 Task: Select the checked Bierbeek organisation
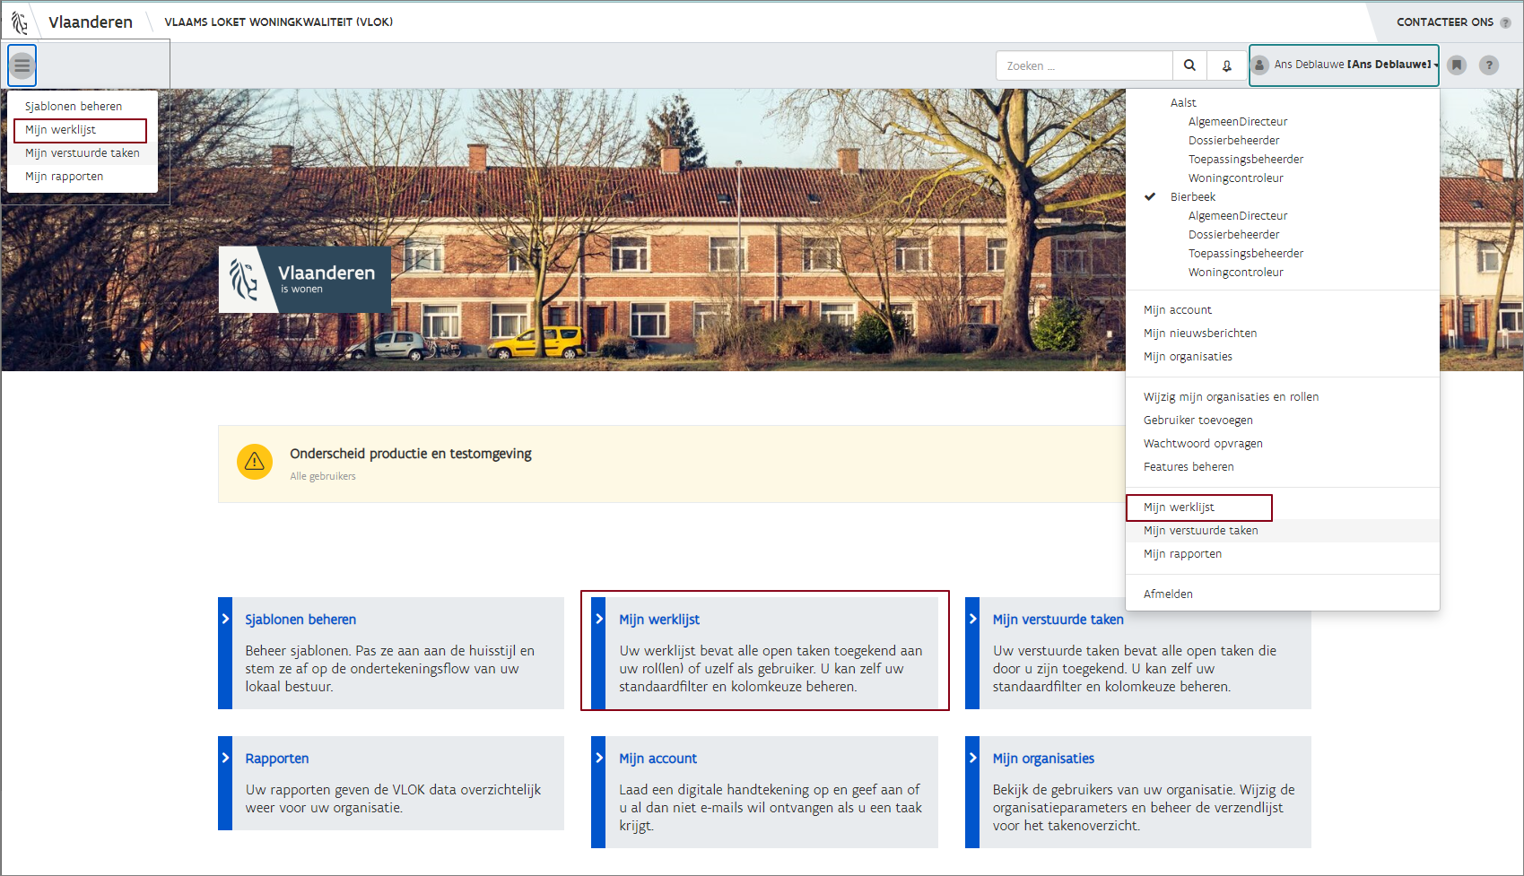point(1193,197)
